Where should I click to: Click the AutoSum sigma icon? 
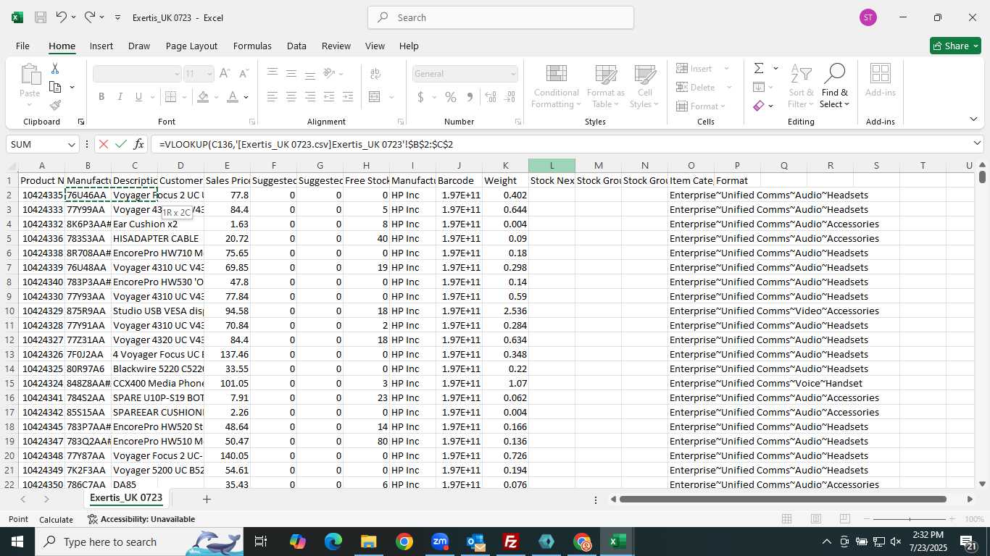coord(759,69)
